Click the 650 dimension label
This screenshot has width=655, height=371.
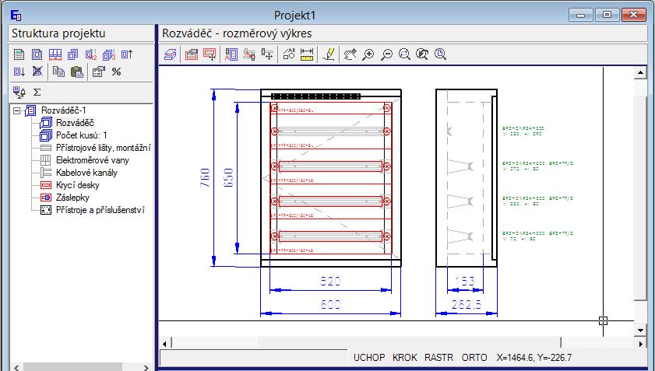coord(228,177)
